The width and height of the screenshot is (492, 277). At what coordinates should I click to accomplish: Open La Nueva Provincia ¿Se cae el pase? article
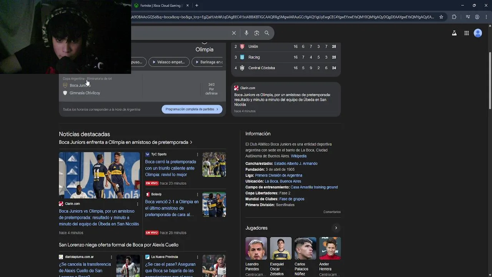tap(170, 269)
